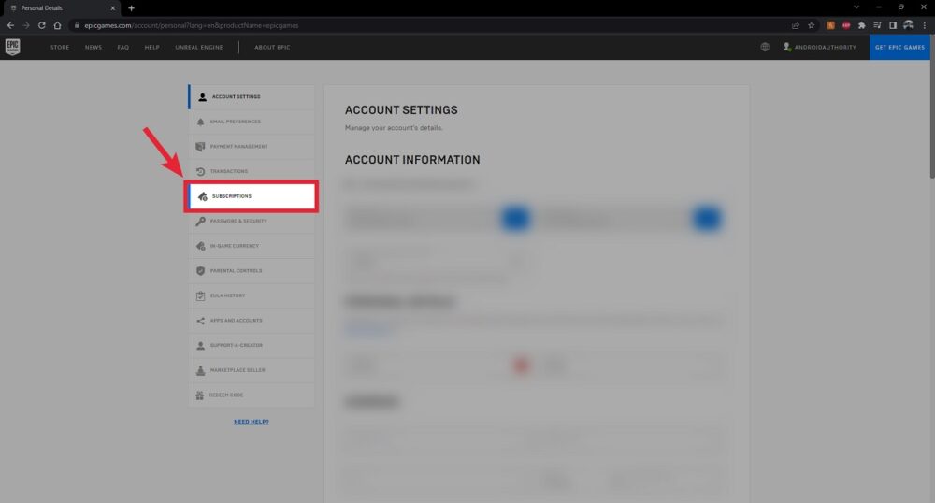Reload the page

42,25
